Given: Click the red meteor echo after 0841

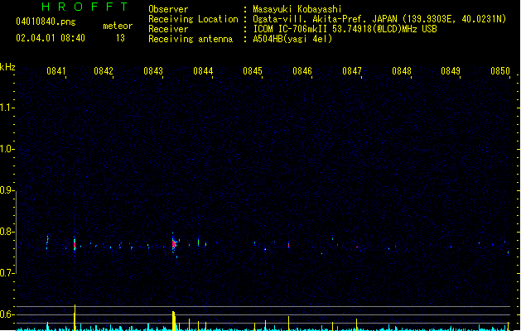Looking at the screenshot, I should (x=75, y=245).
